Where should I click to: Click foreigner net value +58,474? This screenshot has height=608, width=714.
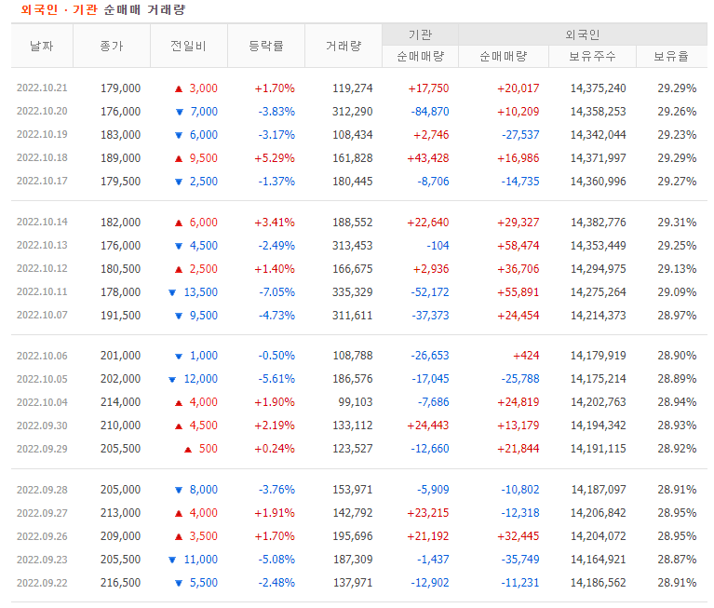click(519, 246)
